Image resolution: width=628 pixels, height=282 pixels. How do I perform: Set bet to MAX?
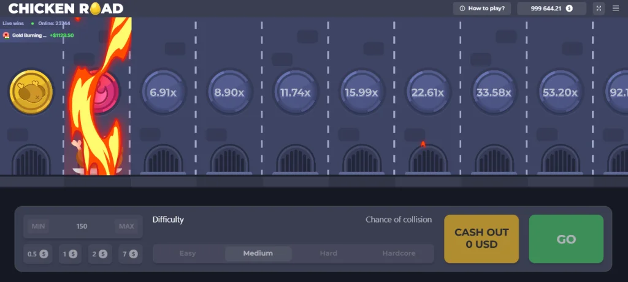[126, 226]
